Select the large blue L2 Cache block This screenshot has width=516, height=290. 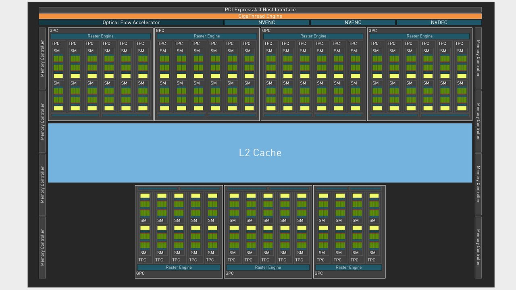coord(260,153)
